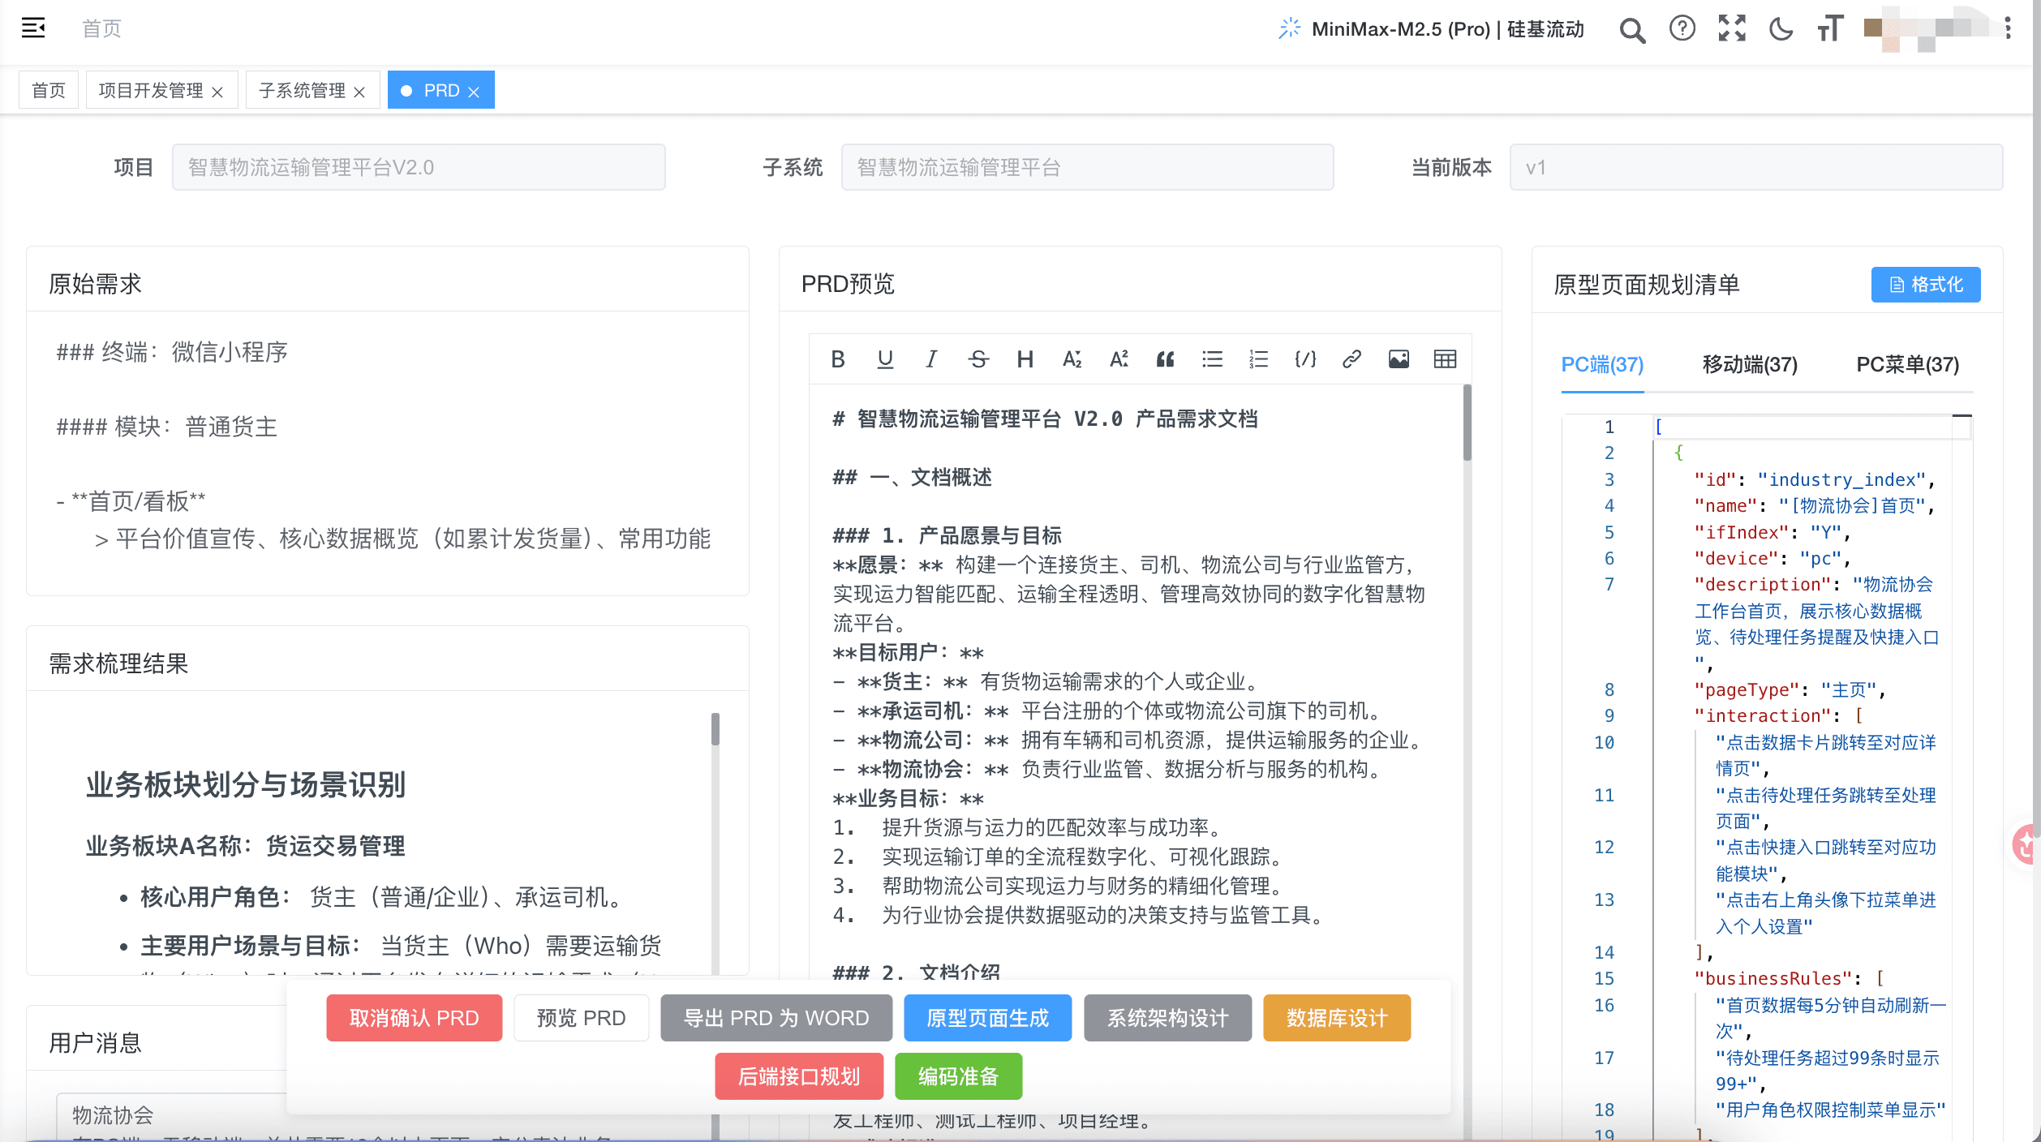Click the 预览 PRD button
This screenshot has height=1142, width=2041.
581,1018
